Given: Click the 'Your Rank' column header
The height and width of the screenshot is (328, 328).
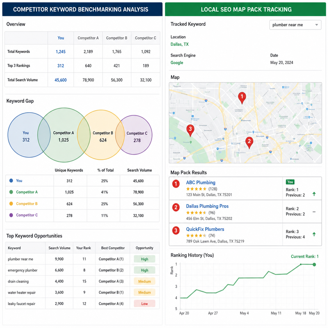Looking at the screenshot, I should pyautogui.click(x=84, y=248).
